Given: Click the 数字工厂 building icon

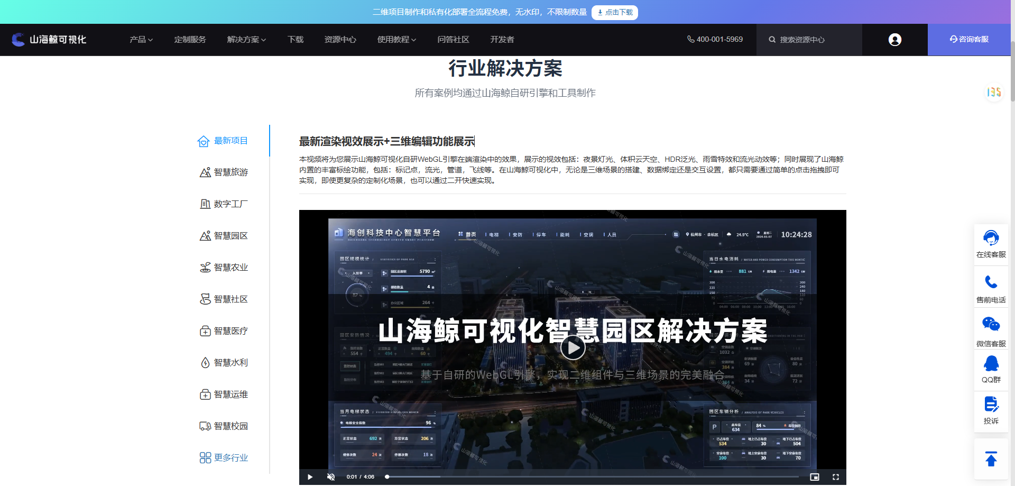Looking at the screenshot, I should pyautogui.click(x=205, y=204).
